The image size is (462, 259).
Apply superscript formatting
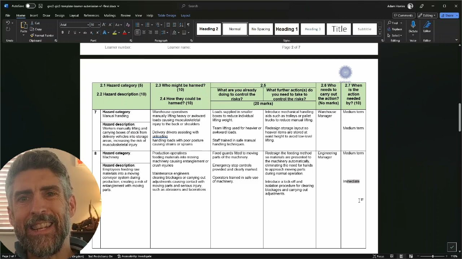tap(97, 33)
